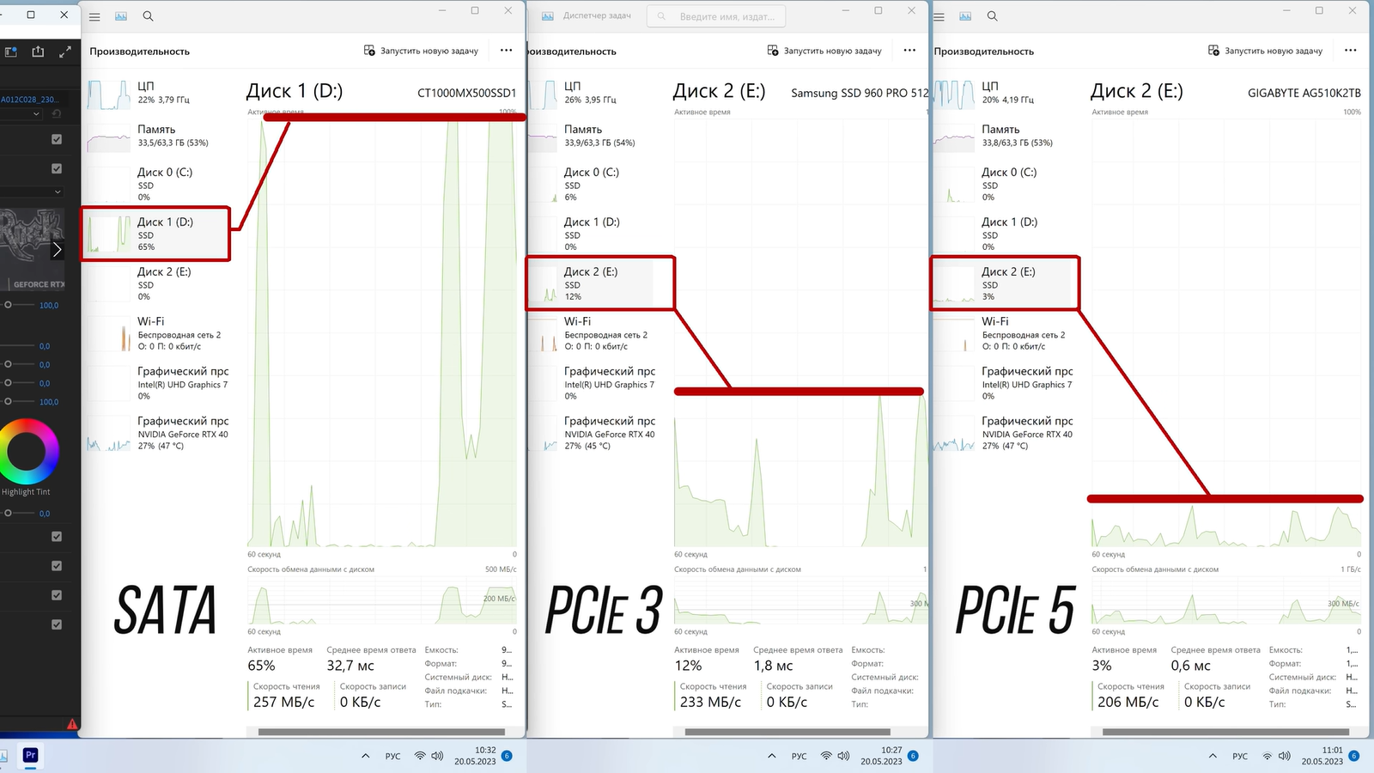Click the fullscreen expand arrows icon in Premiere

[65, 52]
